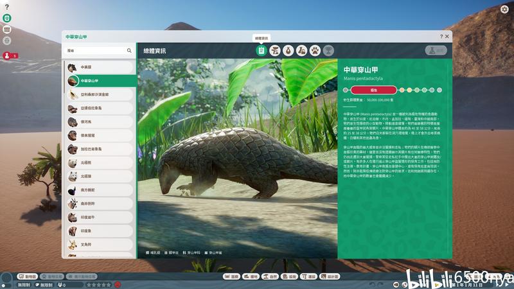Click the magnifier icon in search box
The width and height of the screenshot is (514, 289).
coord(129,51)
